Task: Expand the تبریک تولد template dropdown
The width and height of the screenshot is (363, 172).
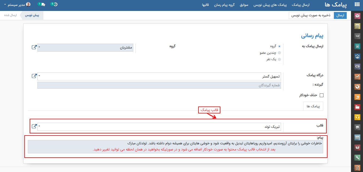Action: pos(39,126)
